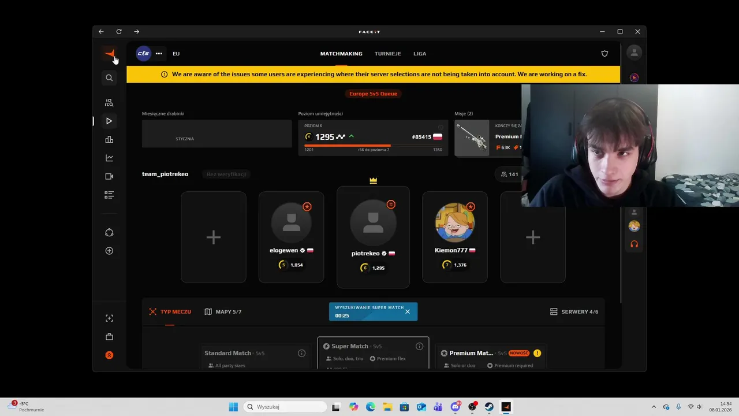Open Discord from the taskbar

(455, 407)
